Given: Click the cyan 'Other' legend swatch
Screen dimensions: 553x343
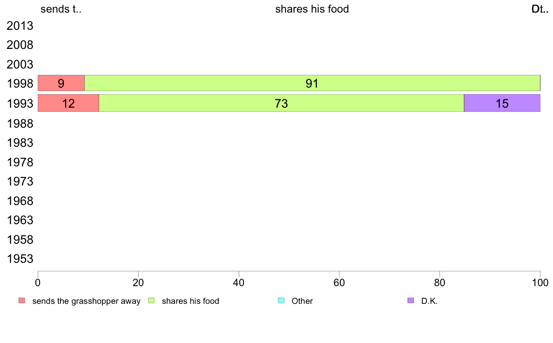Looking at the screenshot, I should tap(281, 301).
